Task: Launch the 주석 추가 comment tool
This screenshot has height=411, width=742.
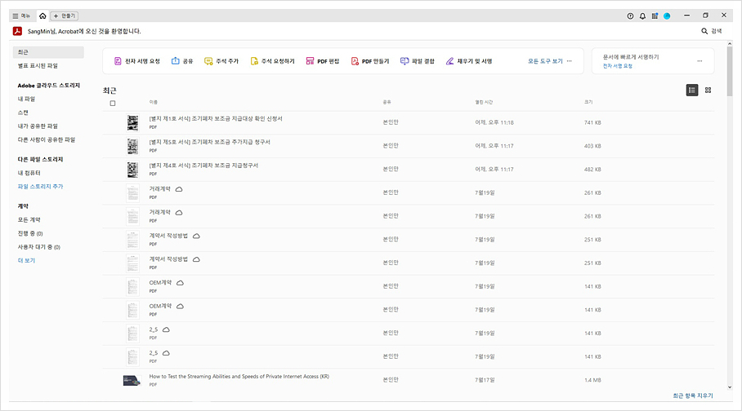Action: click(x=221, y=61)
